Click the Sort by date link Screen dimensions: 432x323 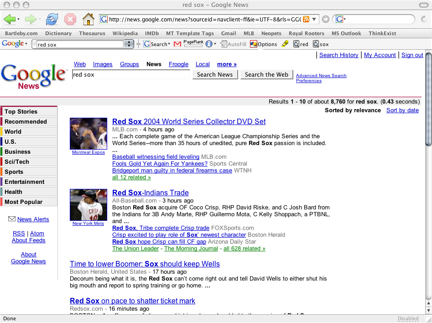402,110
